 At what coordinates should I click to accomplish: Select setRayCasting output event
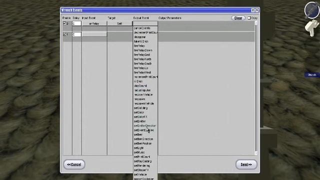click(x=142, y=161)
